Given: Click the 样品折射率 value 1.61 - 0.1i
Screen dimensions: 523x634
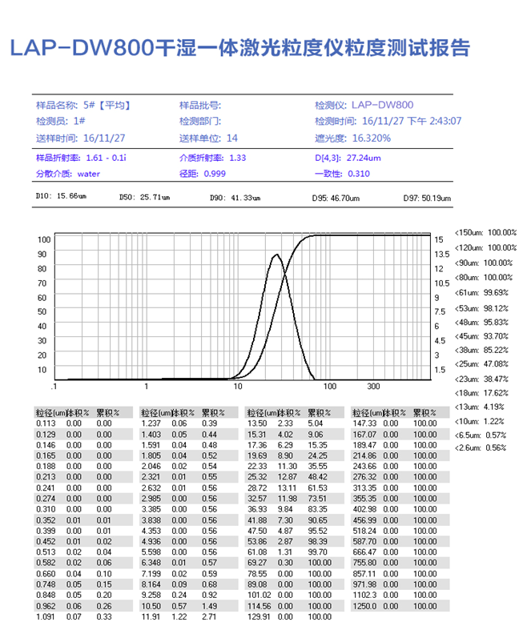Looking at the screenshot, I should point(106,158).
